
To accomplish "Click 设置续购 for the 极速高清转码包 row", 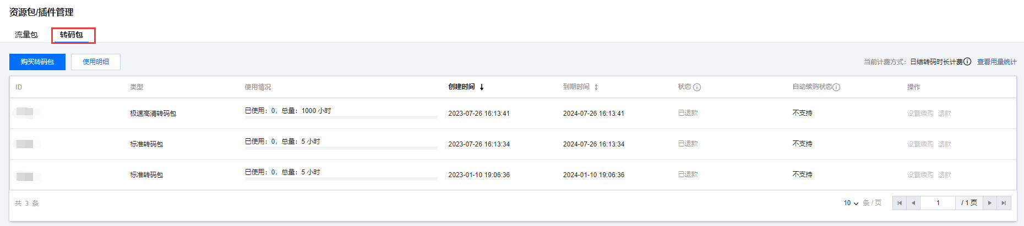I will (x=920, y=114).
